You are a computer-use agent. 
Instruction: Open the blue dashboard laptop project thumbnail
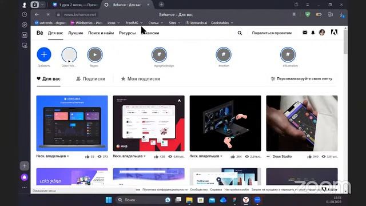click(x=72, y=124)
